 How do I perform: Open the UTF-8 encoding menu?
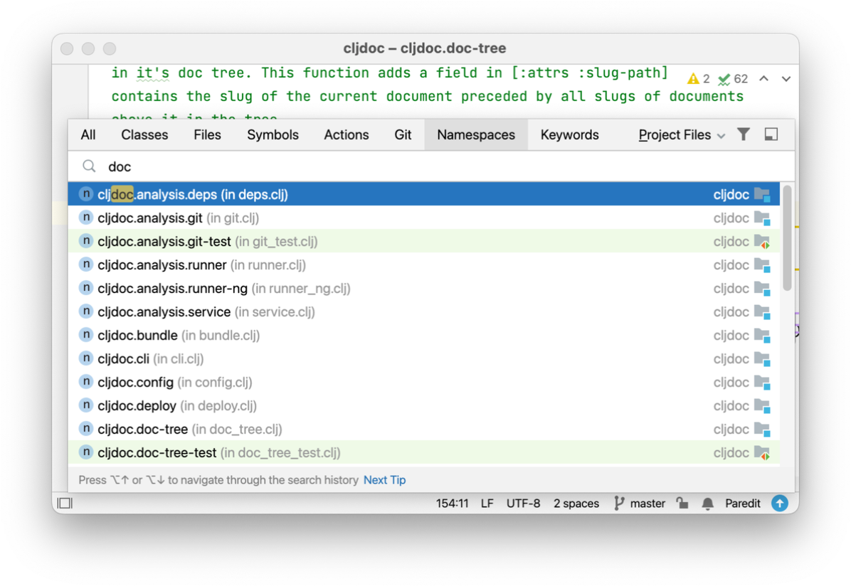(523, 504)
